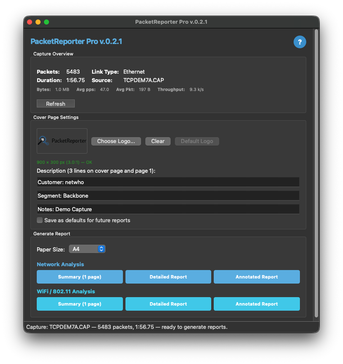Image resolution: width=343 pixels, height=364 pixels.
Task: Click the Network Analysis heading
Action: pos(60,264)
